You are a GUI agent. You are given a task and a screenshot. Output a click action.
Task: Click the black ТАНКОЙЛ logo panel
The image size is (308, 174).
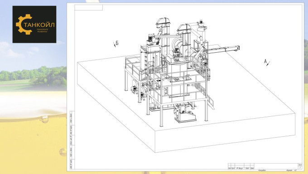click(34, 25)
